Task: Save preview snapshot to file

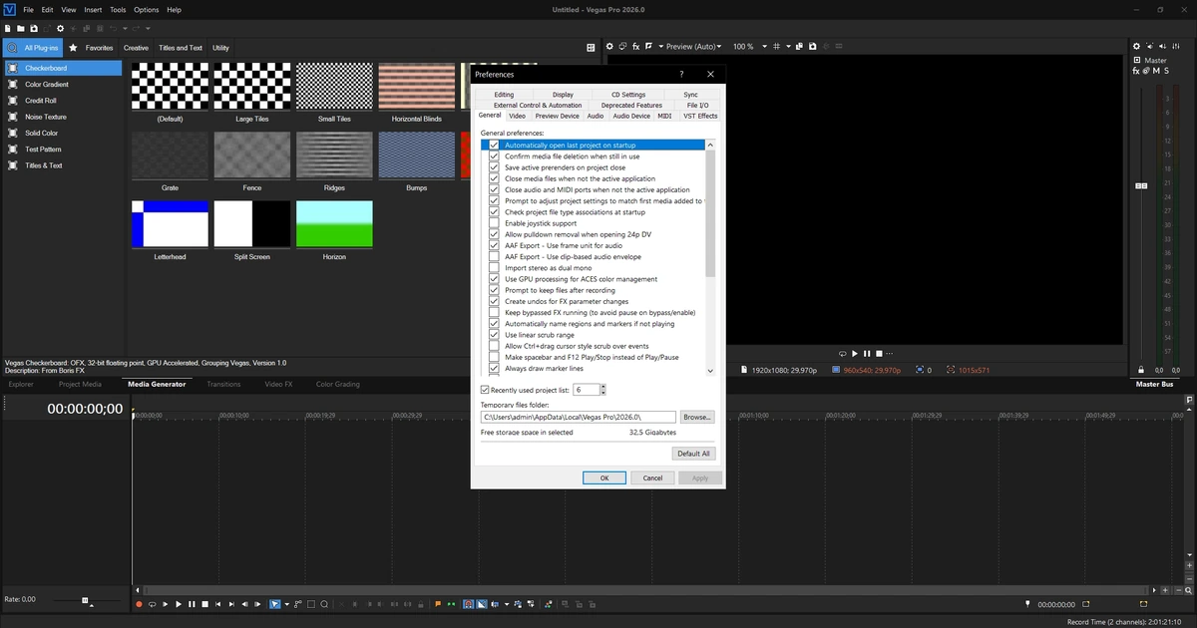Action: coord(812,46)
